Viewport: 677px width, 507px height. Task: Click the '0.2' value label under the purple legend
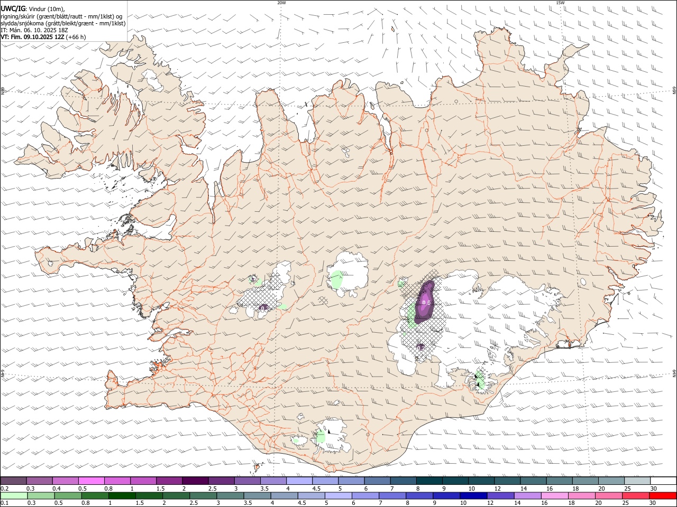(4, 489)
